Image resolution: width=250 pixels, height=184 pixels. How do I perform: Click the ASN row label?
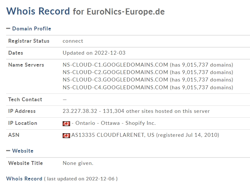click(14, 135)
